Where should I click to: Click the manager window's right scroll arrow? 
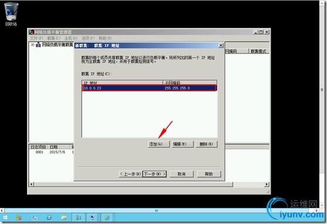(x=267, y=184)
